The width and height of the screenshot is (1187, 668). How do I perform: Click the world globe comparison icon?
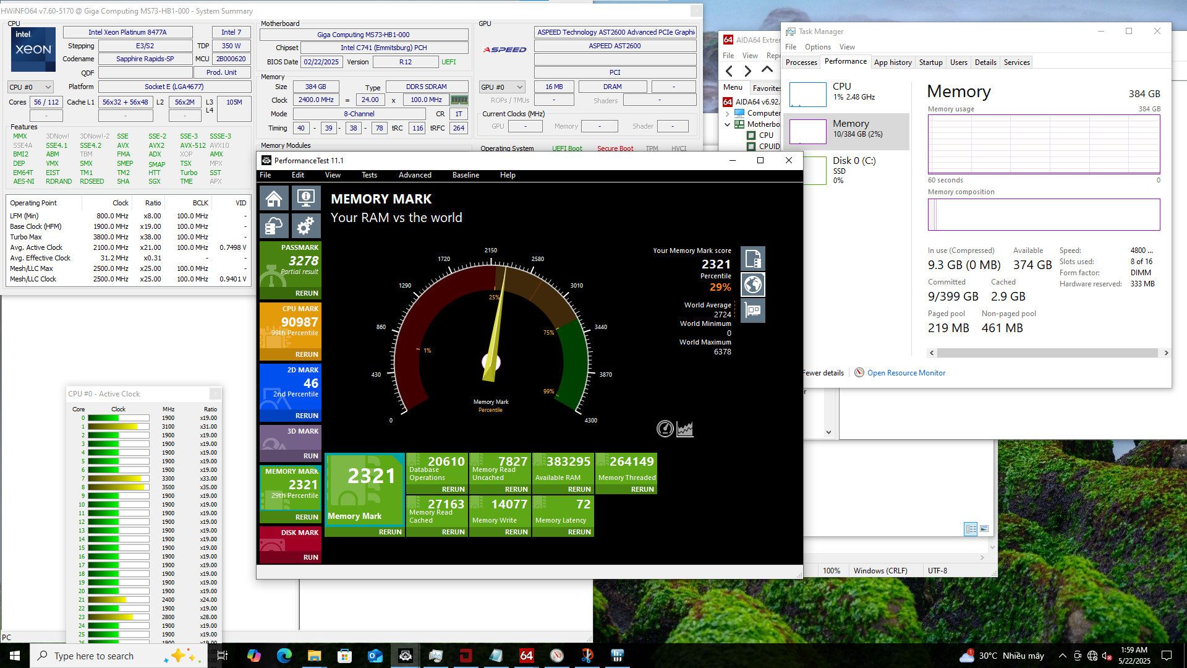(x=752, y=285)
